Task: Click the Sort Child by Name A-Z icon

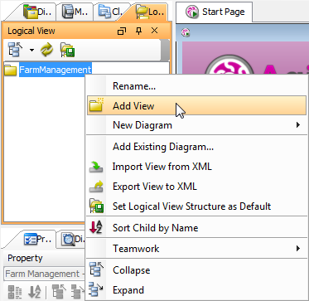Action: (96, 228)
